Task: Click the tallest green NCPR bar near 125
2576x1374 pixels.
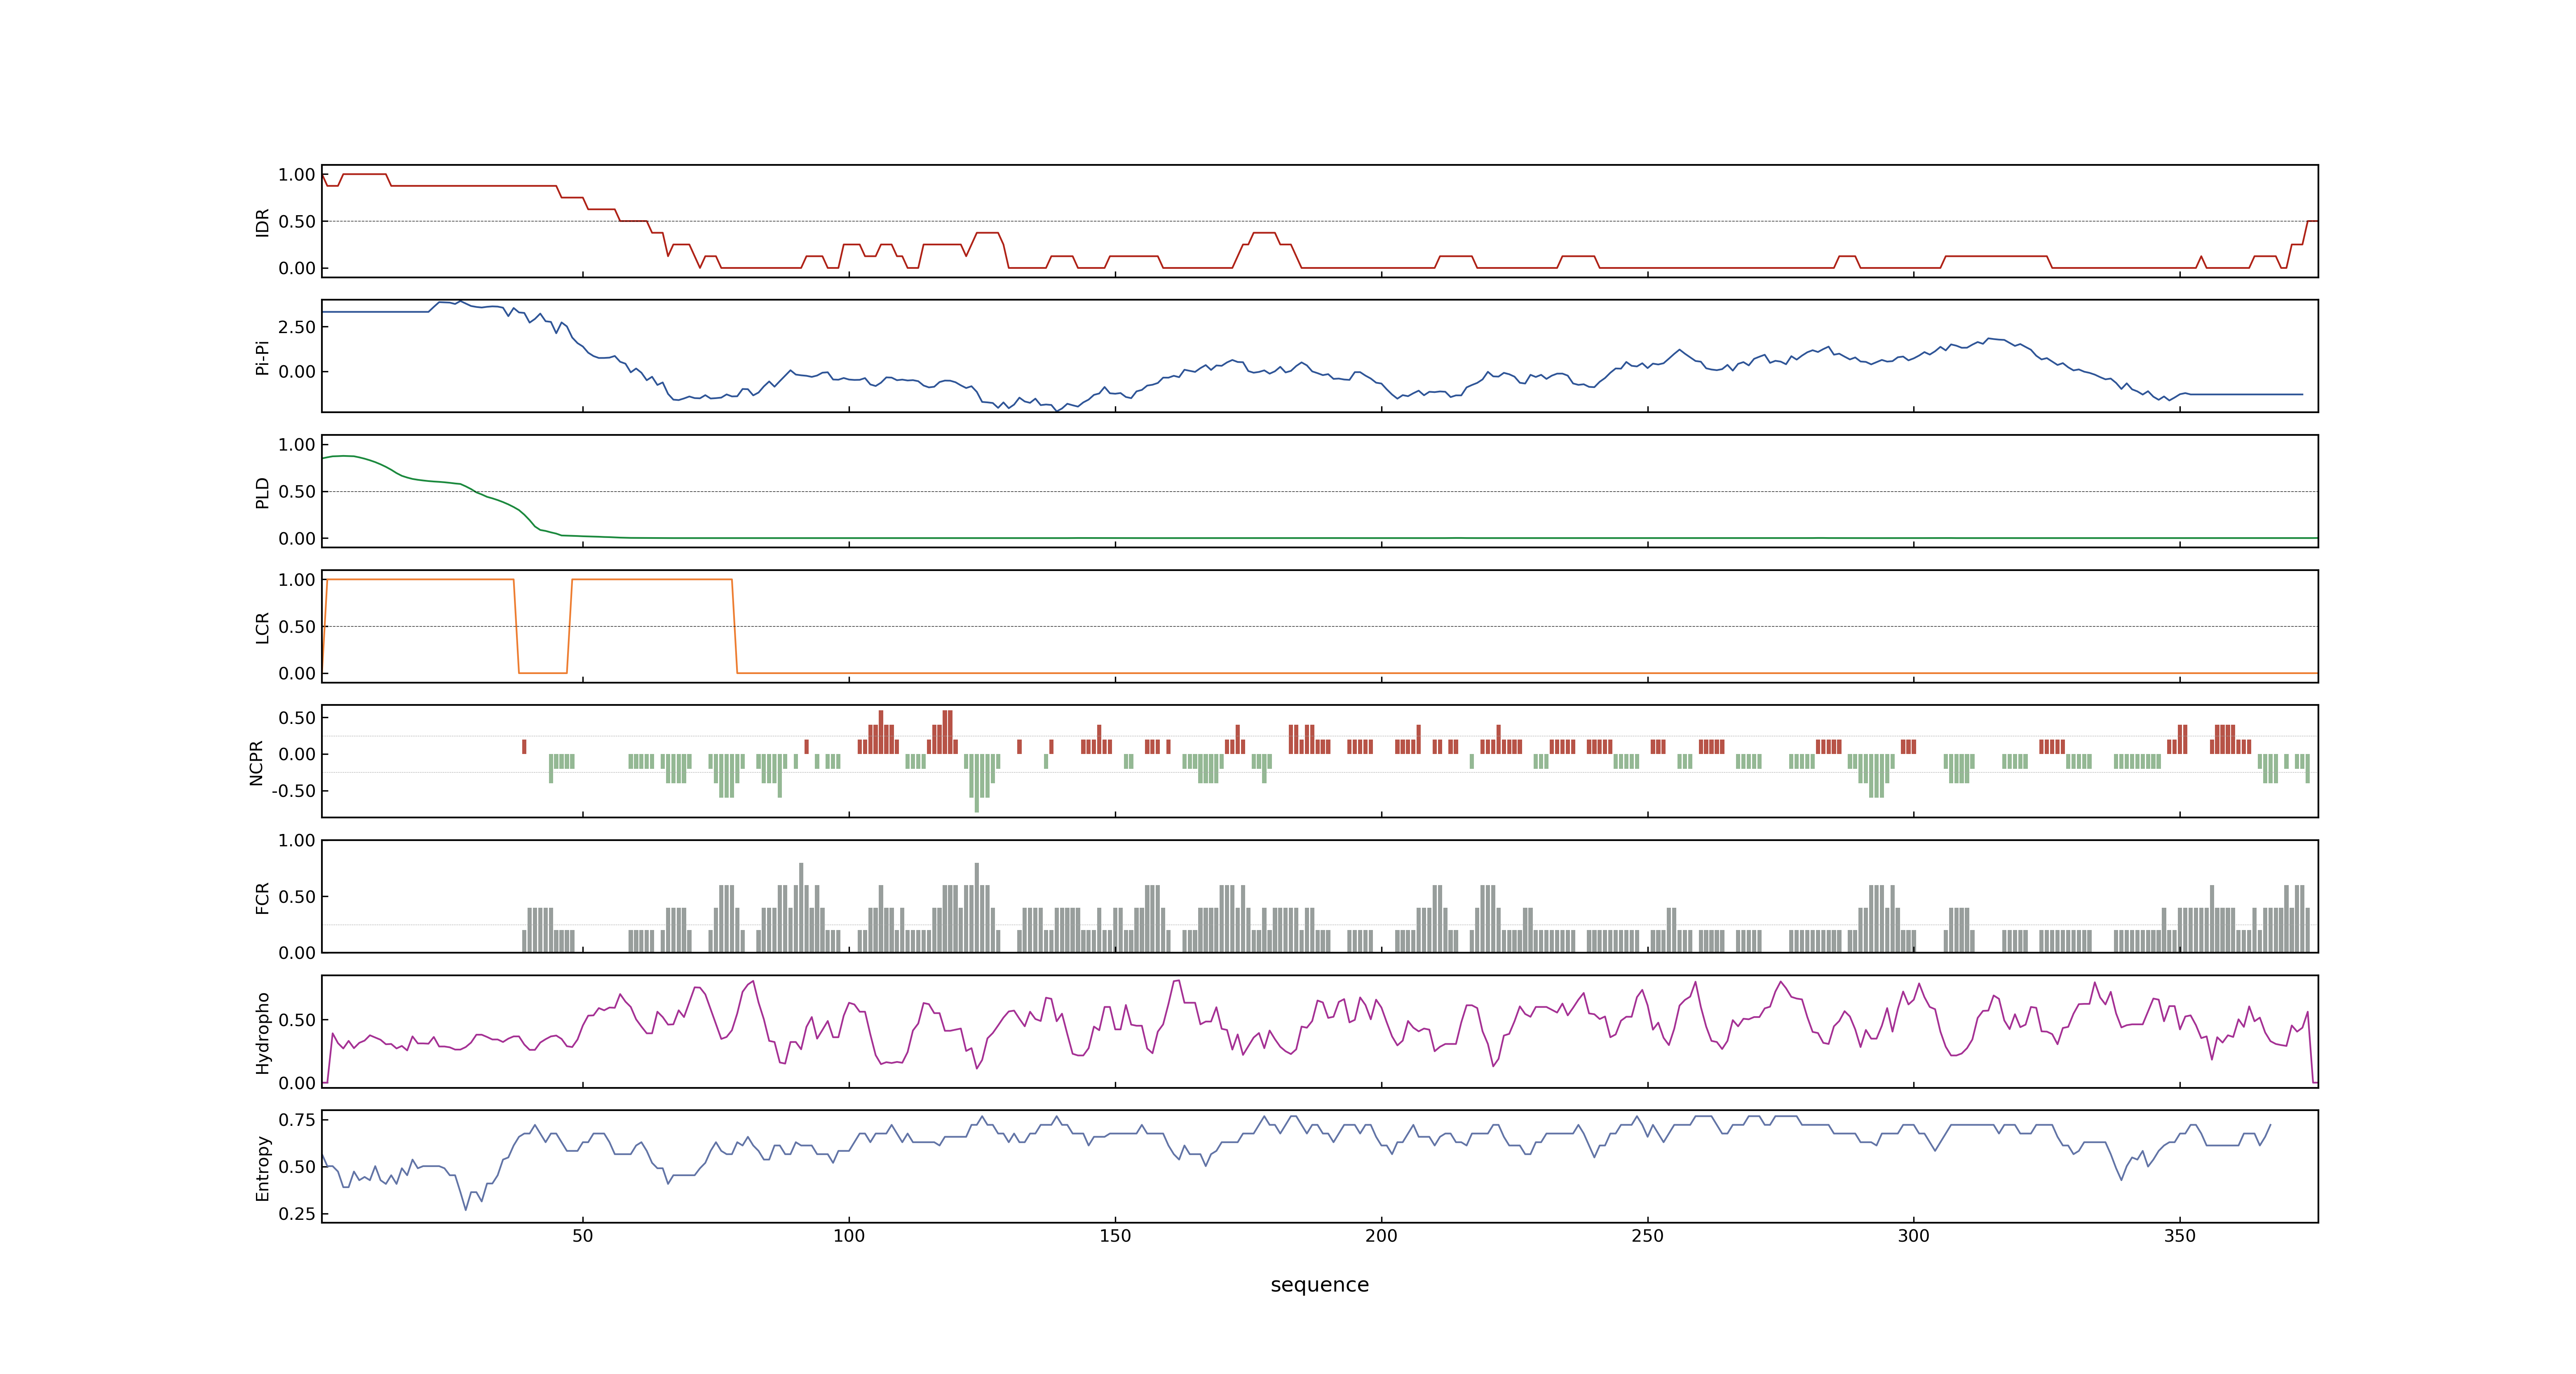Action: click(977, 783)
